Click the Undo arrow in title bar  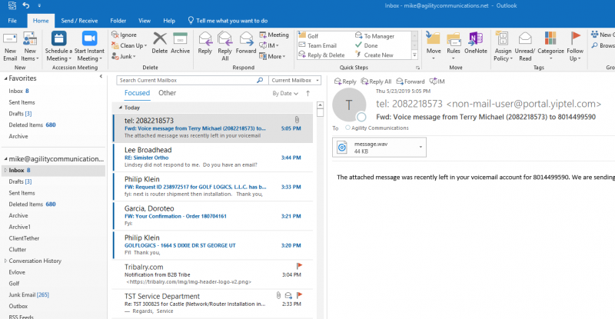click(x=26, y=5)
